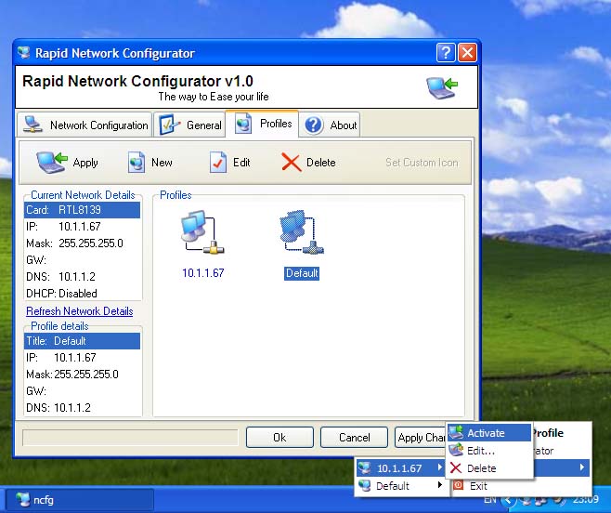Viewport: 611px width, 513px height.
Task: Expand the highlighted tray menu submenu arrow
Action: pyautogui.click(x=582, y=467)
